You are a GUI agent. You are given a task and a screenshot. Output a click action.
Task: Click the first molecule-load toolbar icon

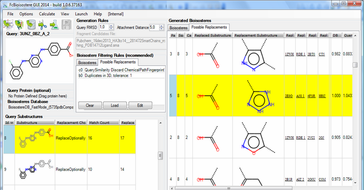pyautogui.click(x=9, y=25)
